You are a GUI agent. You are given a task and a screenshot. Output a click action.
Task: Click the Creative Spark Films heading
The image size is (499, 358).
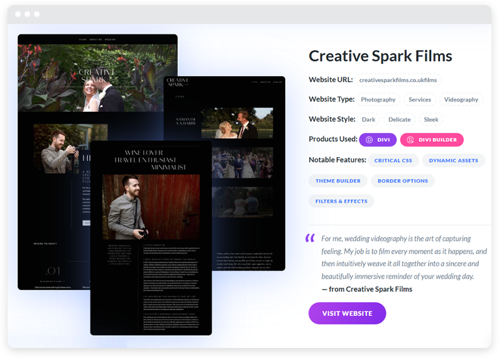click(x=380, y=57)
